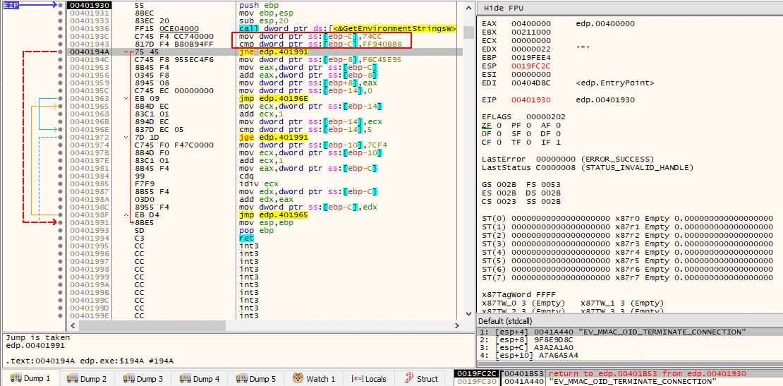Open the Dump 4 memory icon
783x386 pixels.
(186, 378)
